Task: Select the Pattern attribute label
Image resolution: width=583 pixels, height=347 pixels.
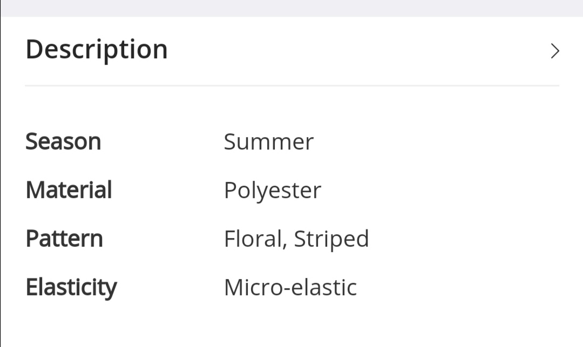Action: tap(64, 239)
